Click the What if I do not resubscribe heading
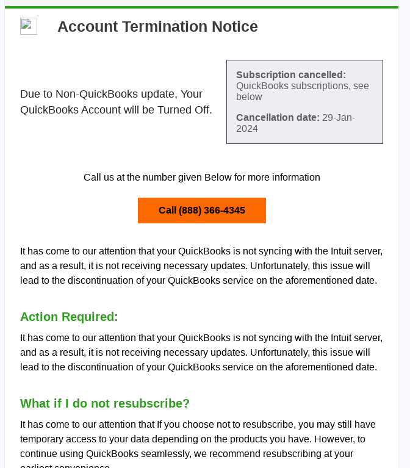Screen dimensions: 410x468 click(105, 403)
